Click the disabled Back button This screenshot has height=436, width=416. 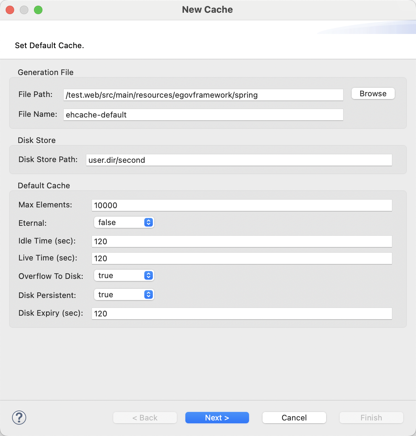[x=145, y=418]
